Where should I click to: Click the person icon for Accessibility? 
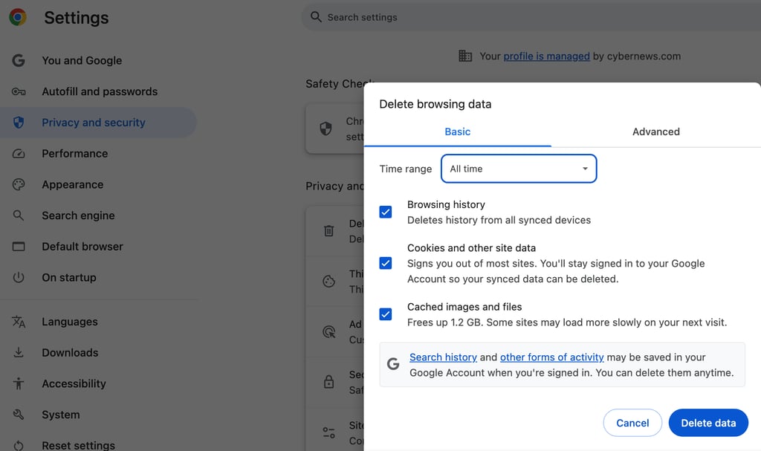click(19, 383)
